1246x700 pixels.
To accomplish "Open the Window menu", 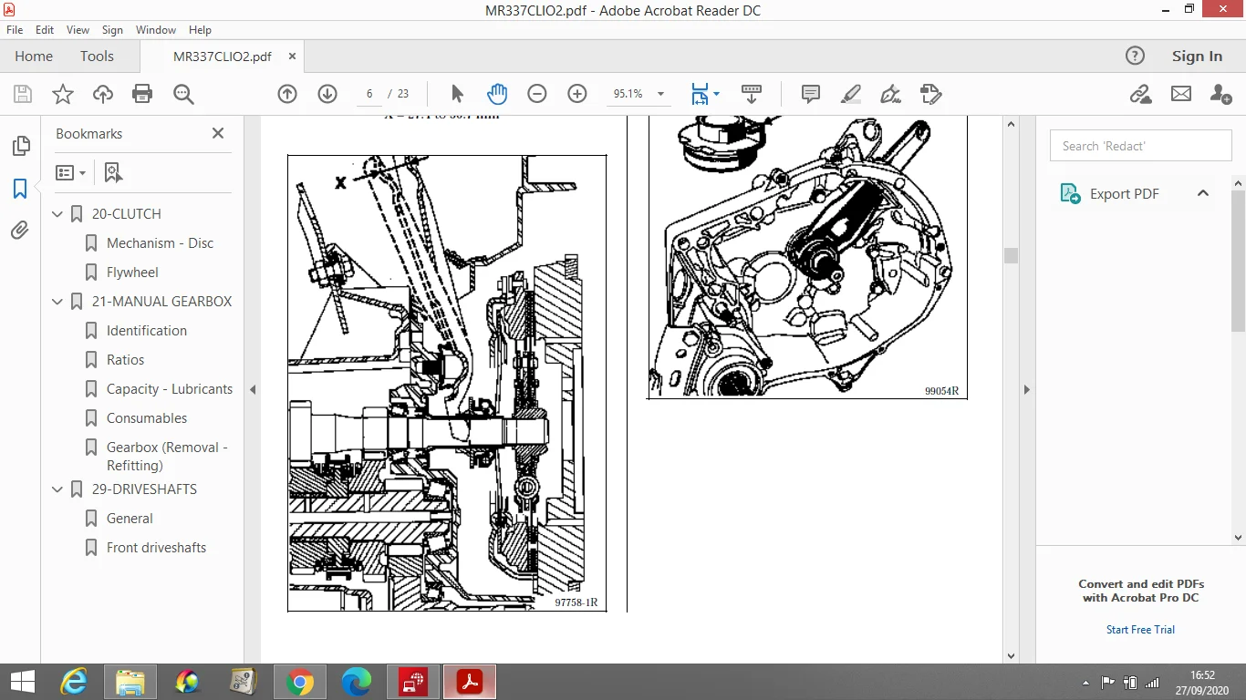I will (156, 30).
